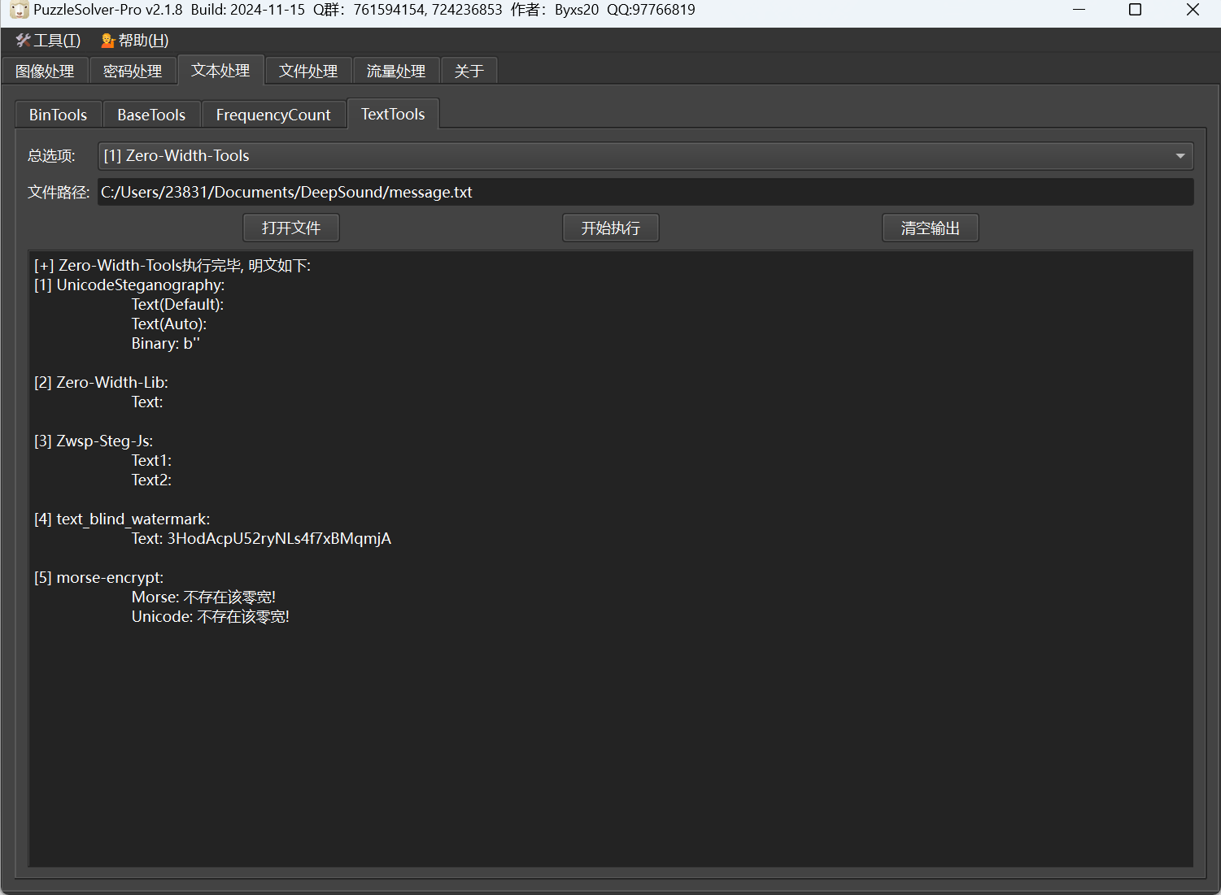
Task: Select the TextTools sub-tab
Action: tap(393, 114)
